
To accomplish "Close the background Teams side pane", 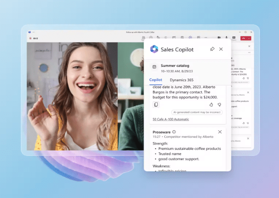I will [x=249, y=46].
